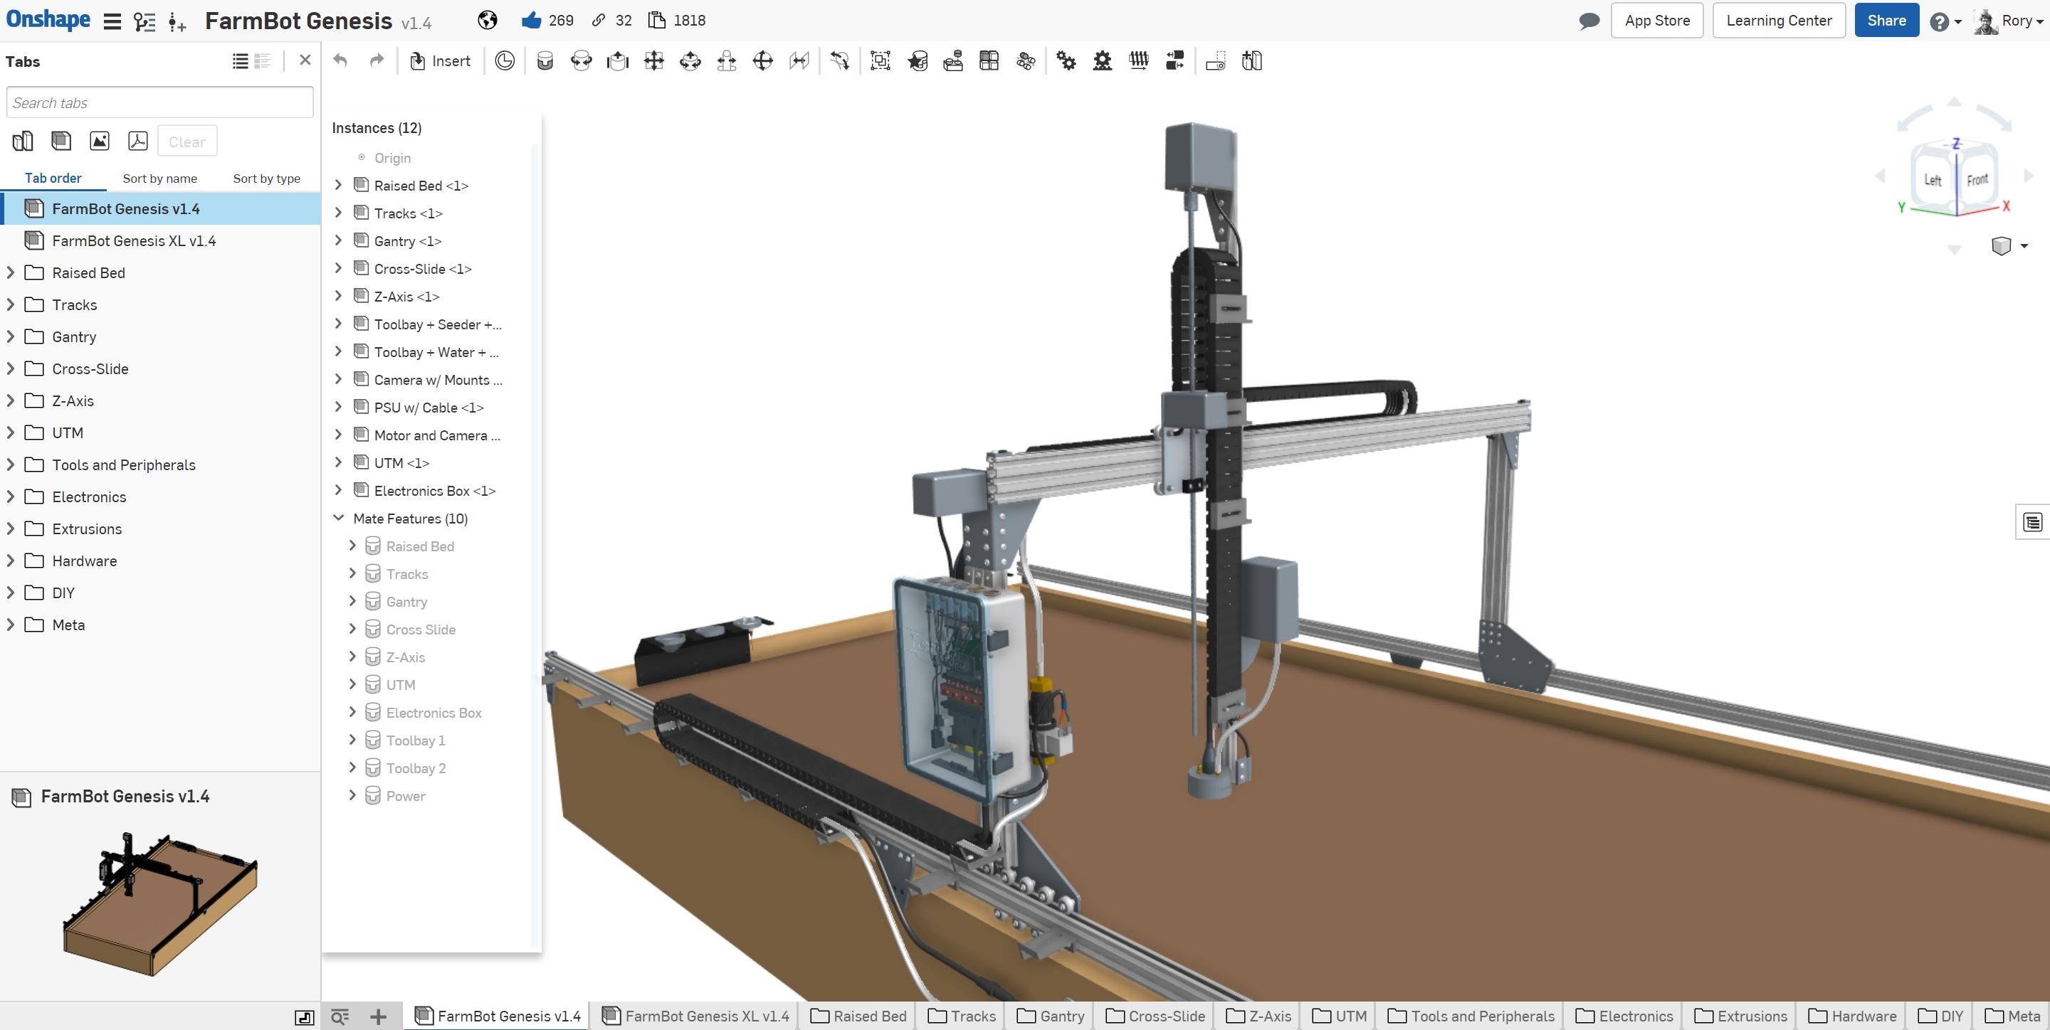Toggle the image tab filter
Screen dimensions: 2050x1030
99,140
